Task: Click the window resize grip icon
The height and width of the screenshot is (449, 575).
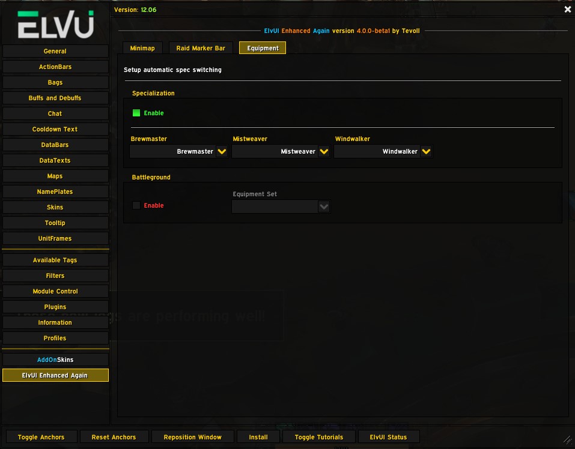Action: (567, 441)
